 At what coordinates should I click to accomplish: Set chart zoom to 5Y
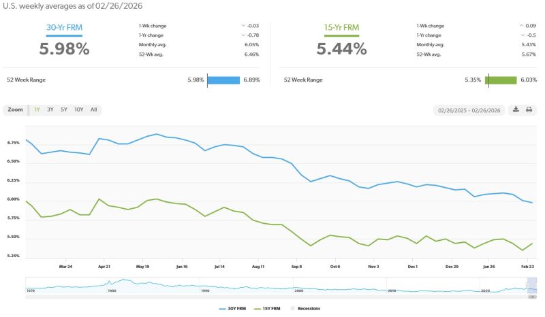point(64,110)
